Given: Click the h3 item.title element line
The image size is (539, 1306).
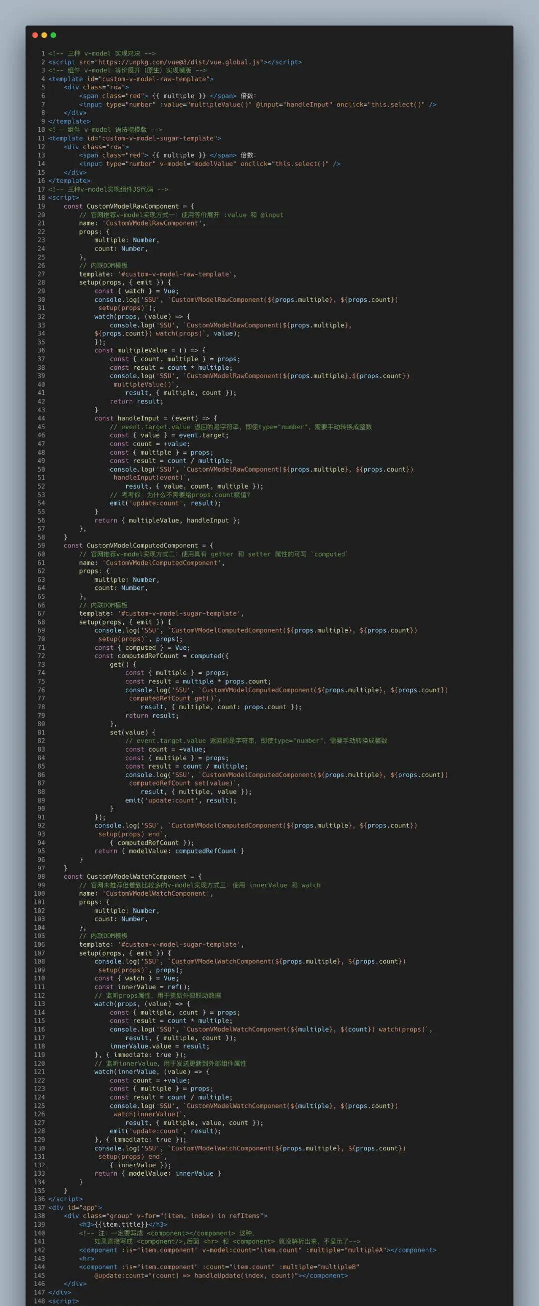Looking at the screenshot, I should 123,1224.
